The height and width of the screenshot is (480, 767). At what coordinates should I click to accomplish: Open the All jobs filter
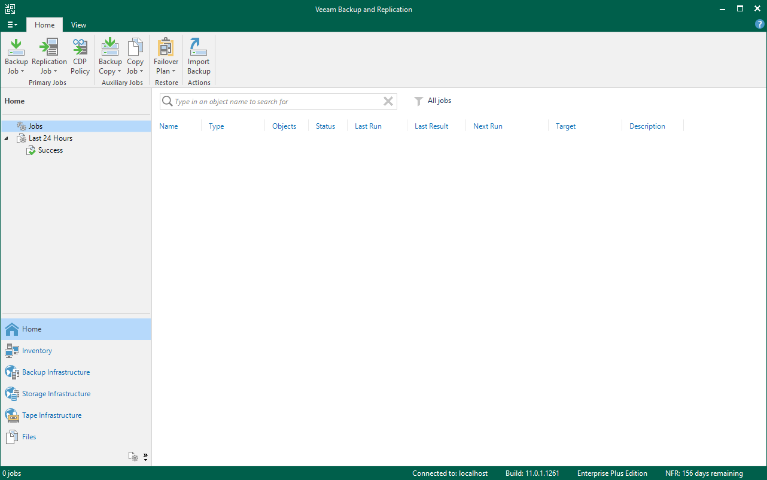point(433,101)
